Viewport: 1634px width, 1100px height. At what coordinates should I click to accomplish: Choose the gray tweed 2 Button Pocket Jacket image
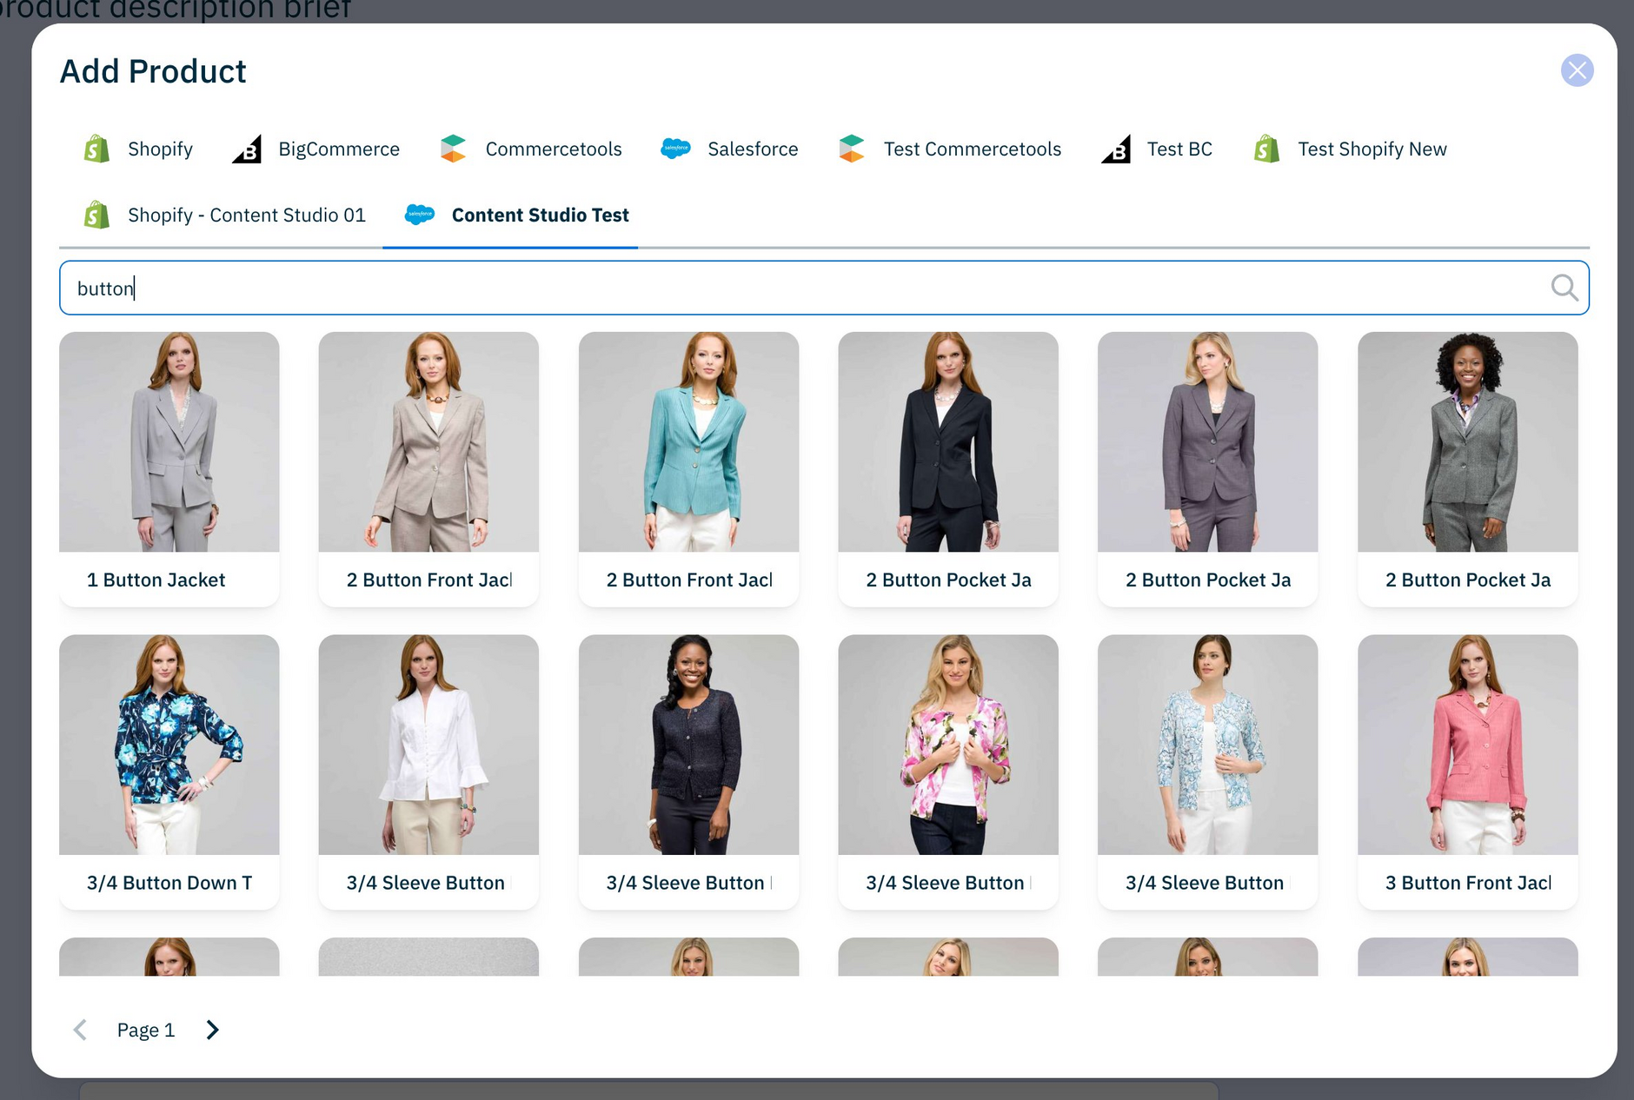tap(1468, 441)
